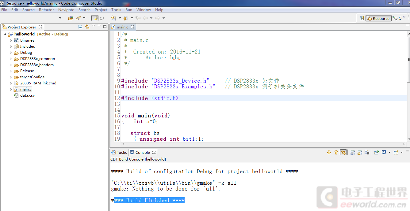This screenshot has height=211, width=410.
Task: Open the Run menu
Action: pos(129,9)
